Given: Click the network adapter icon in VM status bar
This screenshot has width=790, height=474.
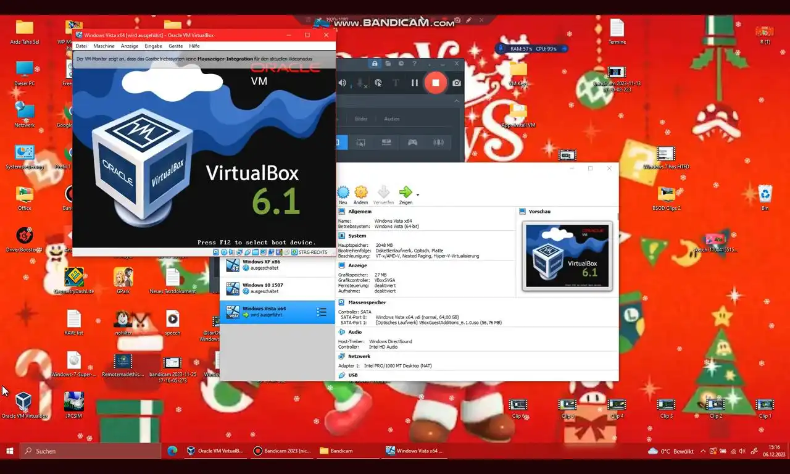Looking at the screenshot, I should click(x=239, y=252).
